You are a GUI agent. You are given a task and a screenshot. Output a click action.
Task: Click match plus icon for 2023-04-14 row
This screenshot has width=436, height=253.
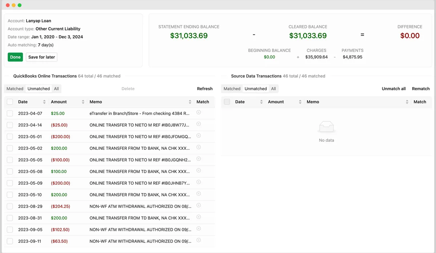tap(198, 124)
